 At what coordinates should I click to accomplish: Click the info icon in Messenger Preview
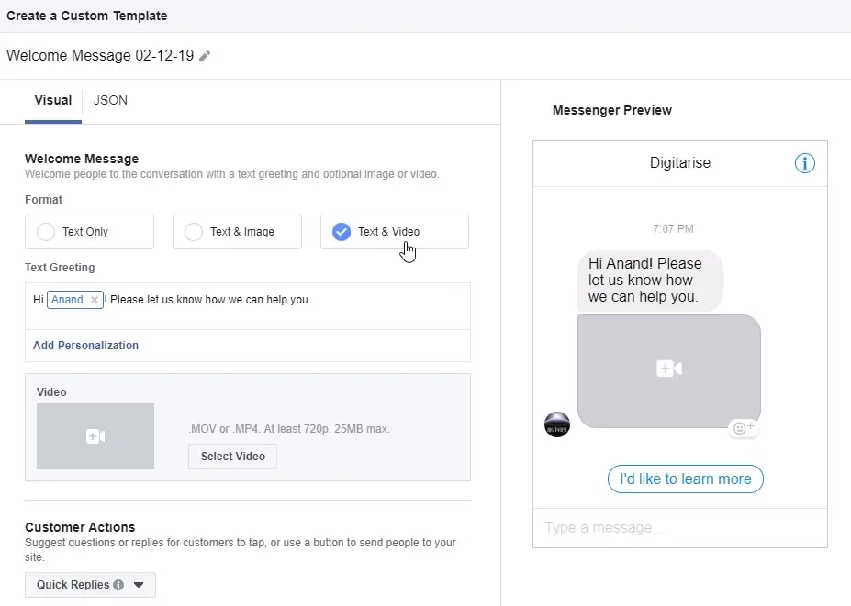[804, 163]
